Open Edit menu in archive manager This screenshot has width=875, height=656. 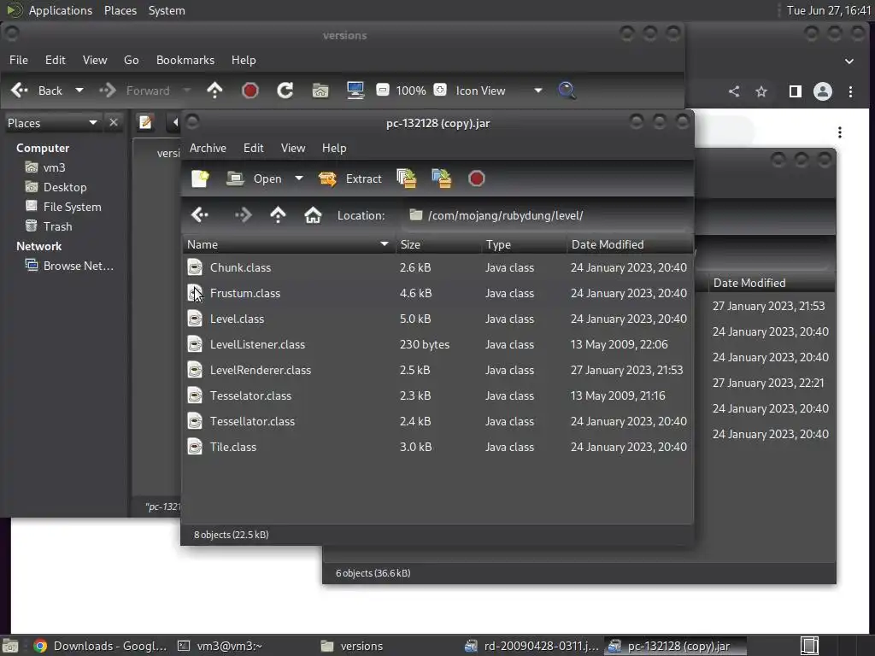coord(253,148)
